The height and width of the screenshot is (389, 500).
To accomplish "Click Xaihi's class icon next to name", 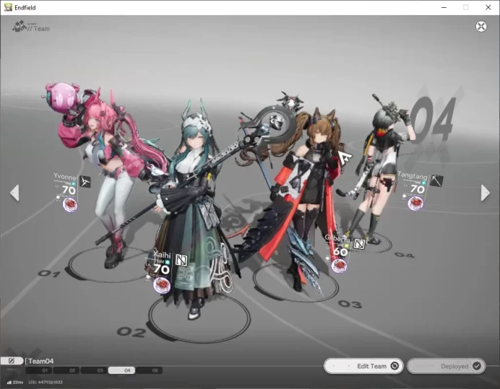I will tap(181, 261).
